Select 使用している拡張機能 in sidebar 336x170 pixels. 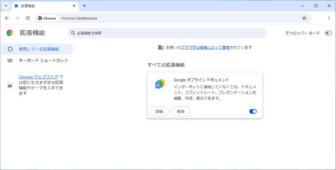click(37, 49)
